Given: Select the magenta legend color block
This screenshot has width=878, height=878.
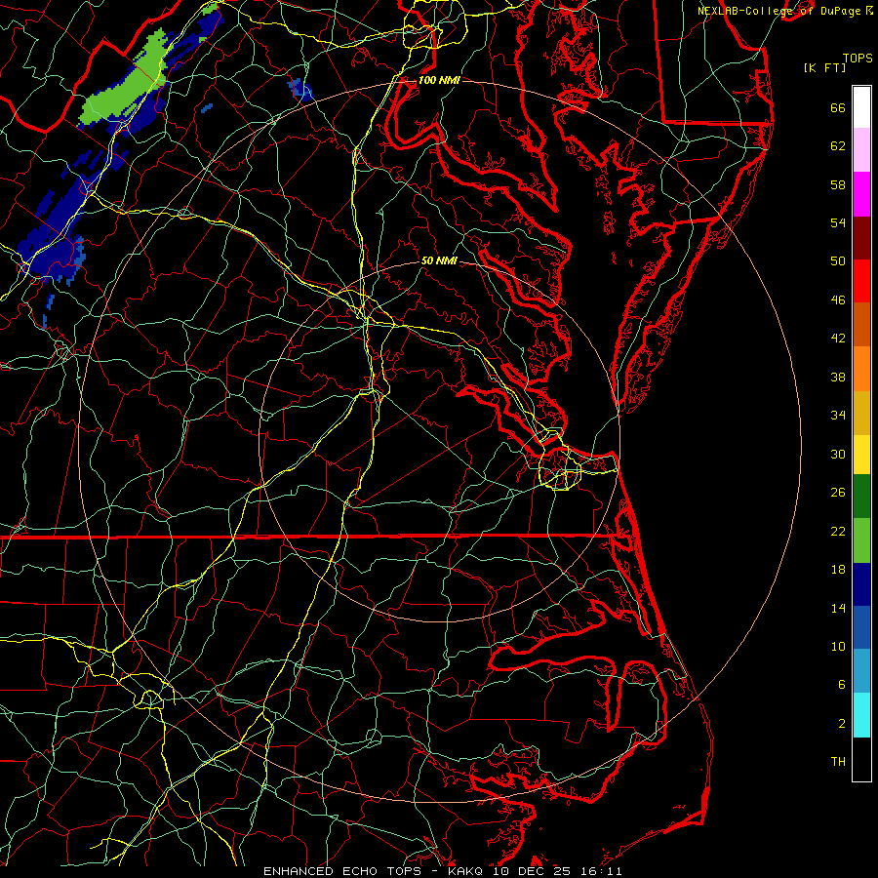Looking at the screenshot, I should point(861,194).
